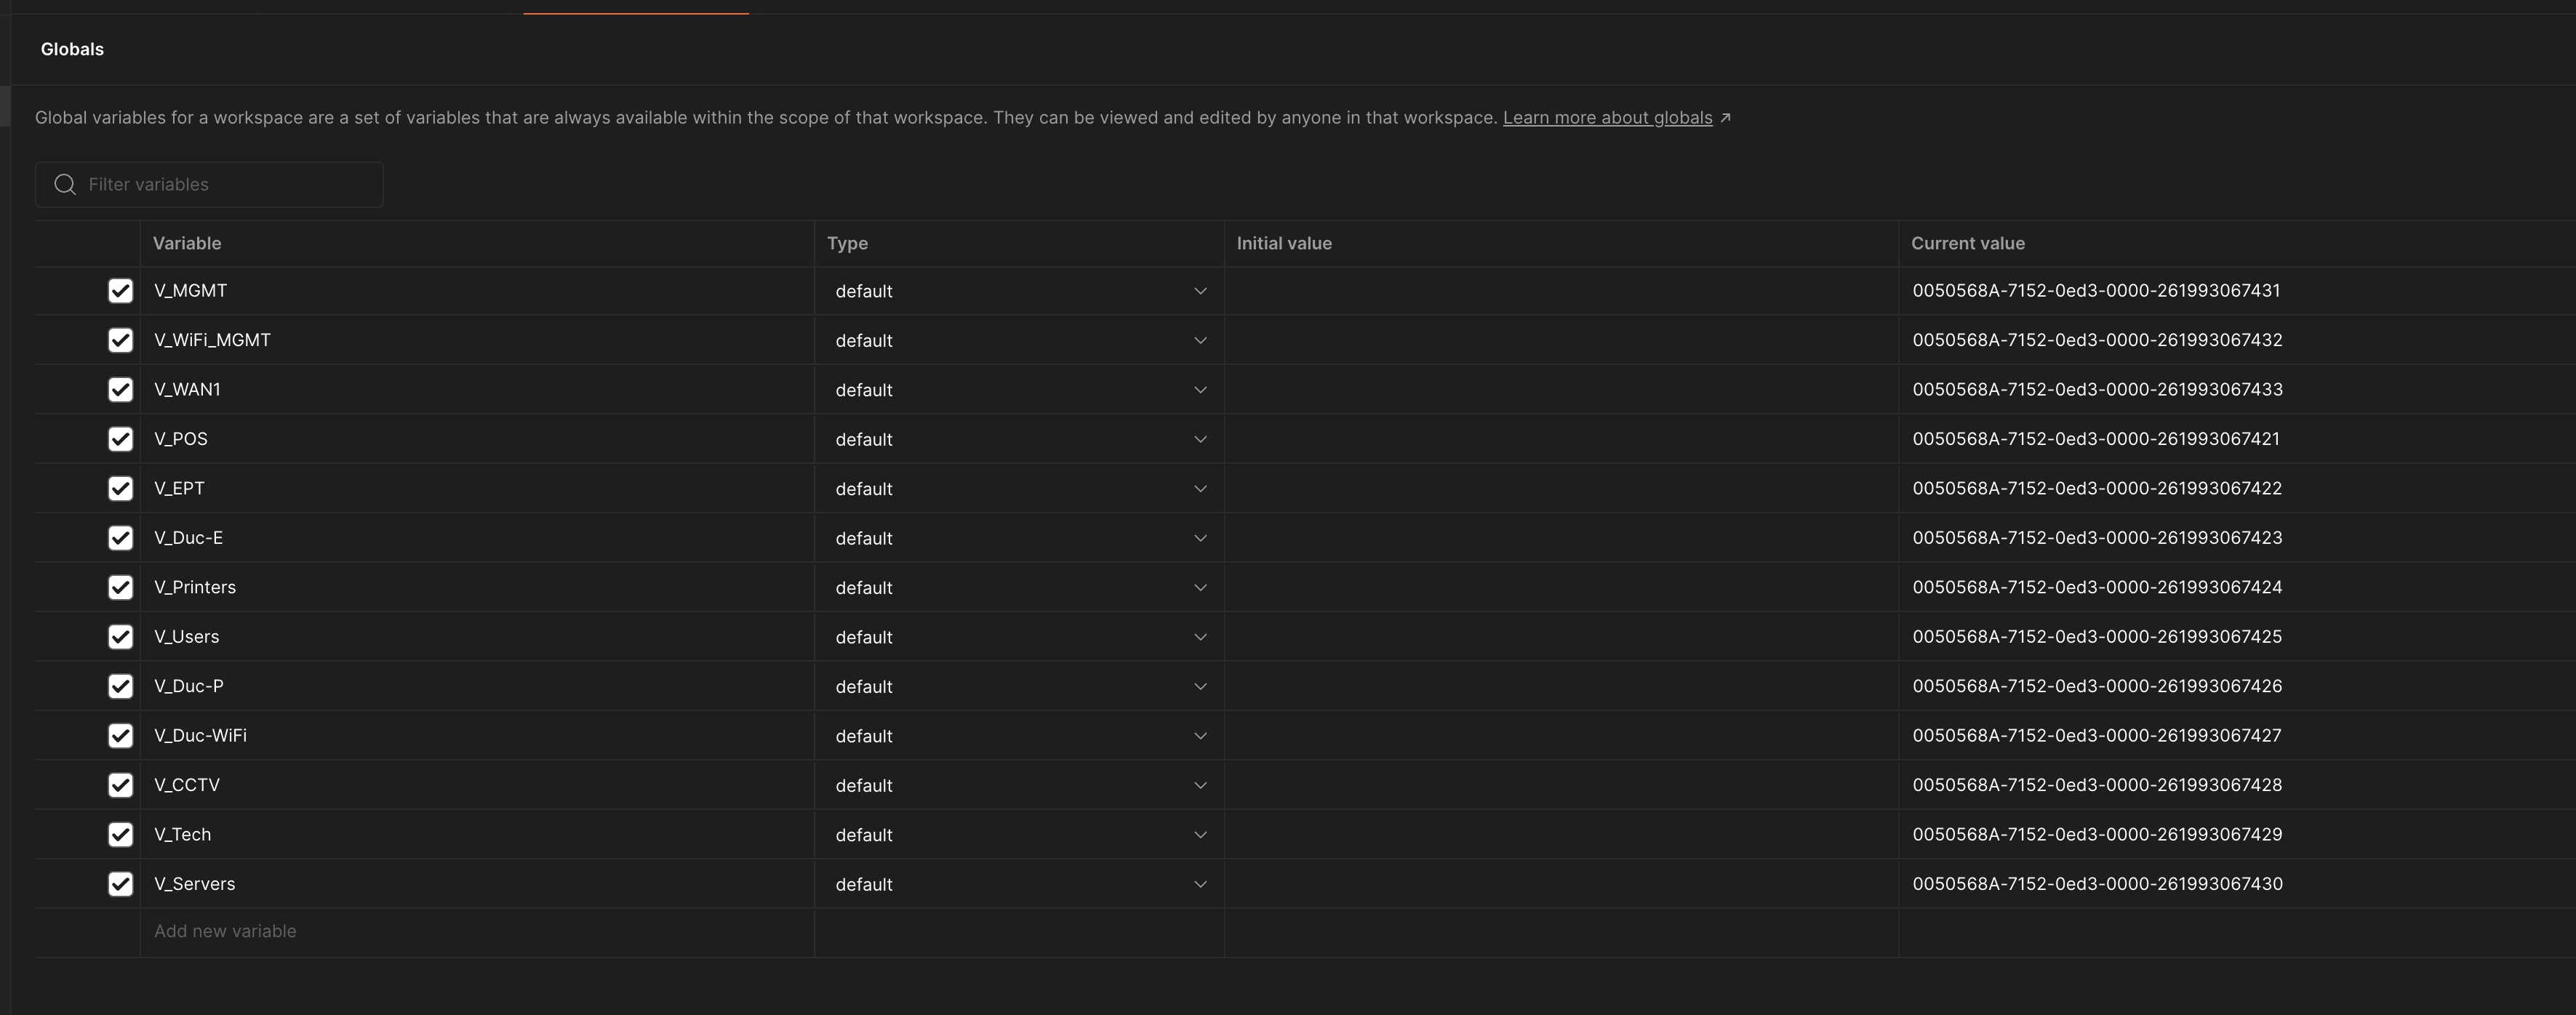Click the V_Duc-WiFi variable name
This screenshot has height=1015, width=2576.
(x=200, y=736)
